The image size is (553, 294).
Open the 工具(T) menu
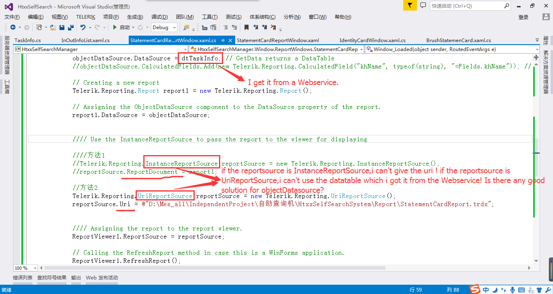tap(210, 17)
